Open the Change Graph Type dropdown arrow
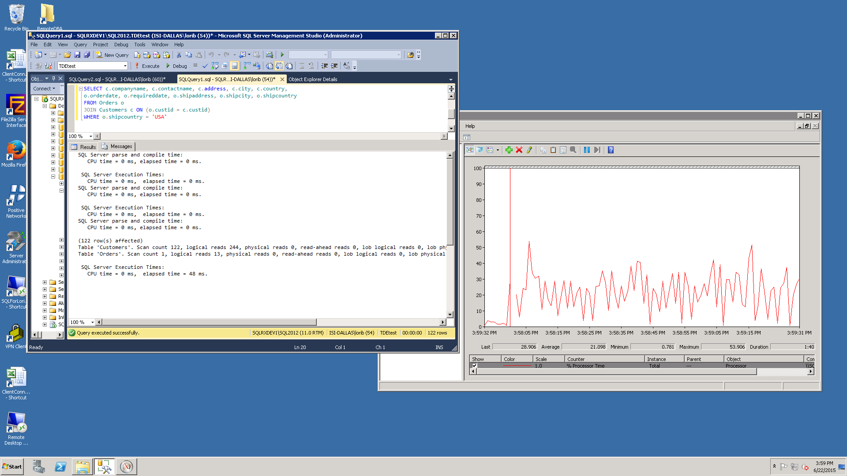847x476 pixels. point(498,150)
